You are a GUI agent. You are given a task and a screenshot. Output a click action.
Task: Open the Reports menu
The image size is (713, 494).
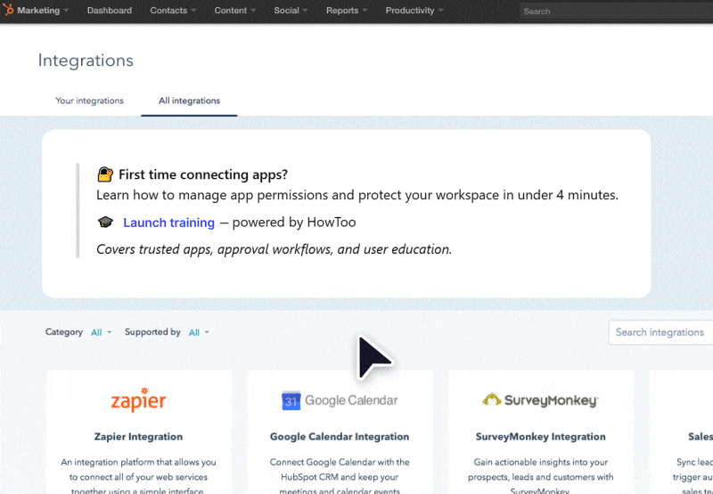347,11
